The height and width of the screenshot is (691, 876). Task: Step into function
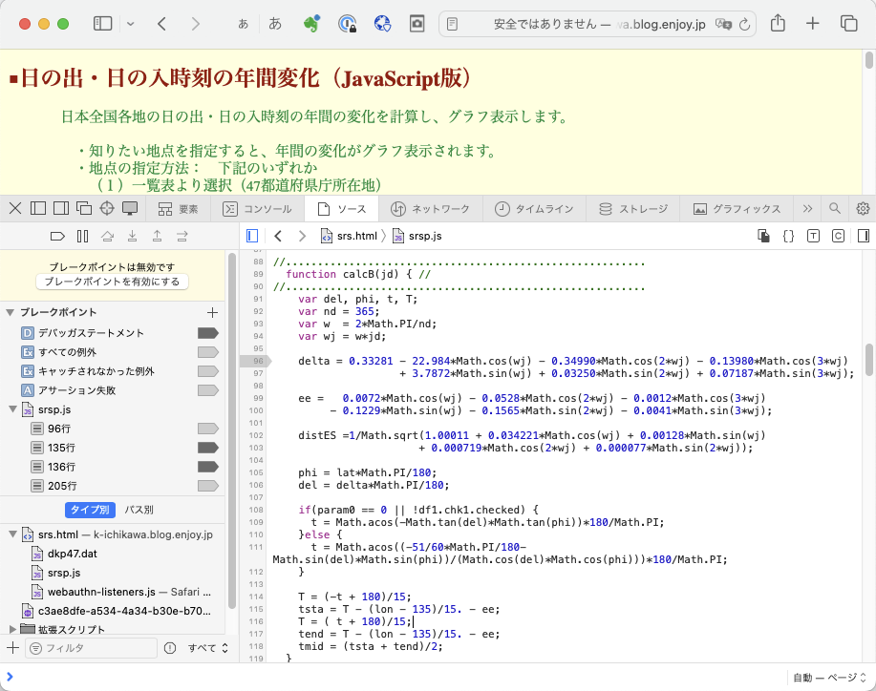pos(133,236)
